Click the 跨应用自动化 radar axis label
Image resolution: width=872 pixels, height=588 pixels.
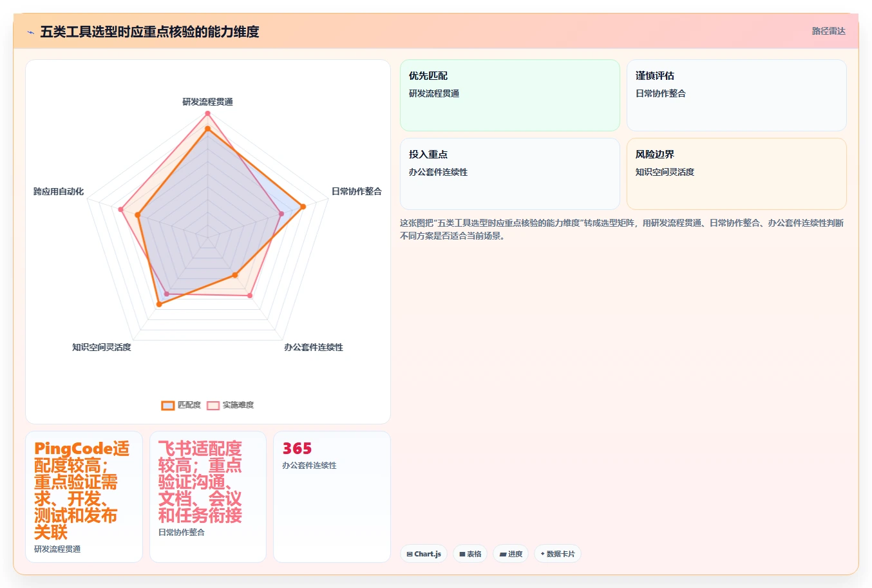tap(59, 191)
